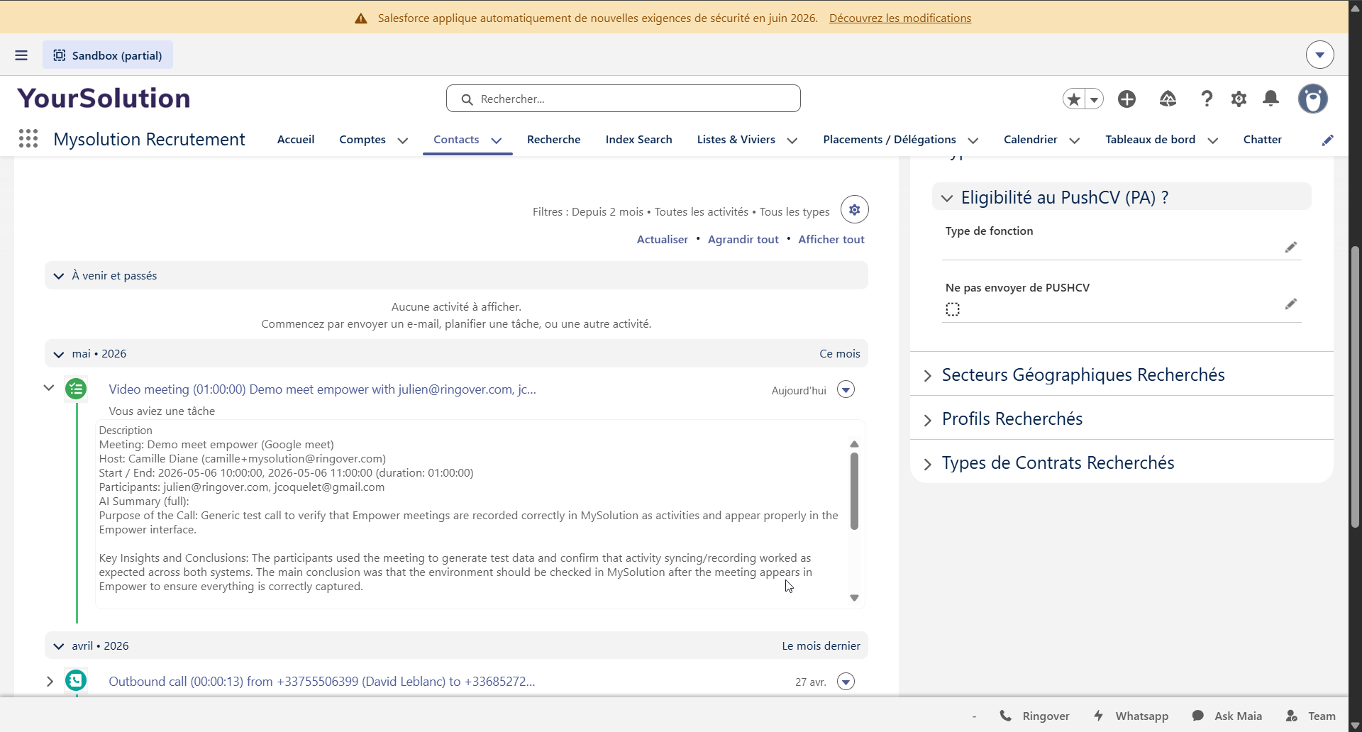Expand Placements / Délégations dropdown chevron
Viewport: 1362px width, 732px height.
pyautogui.click(x=973, y=140)
